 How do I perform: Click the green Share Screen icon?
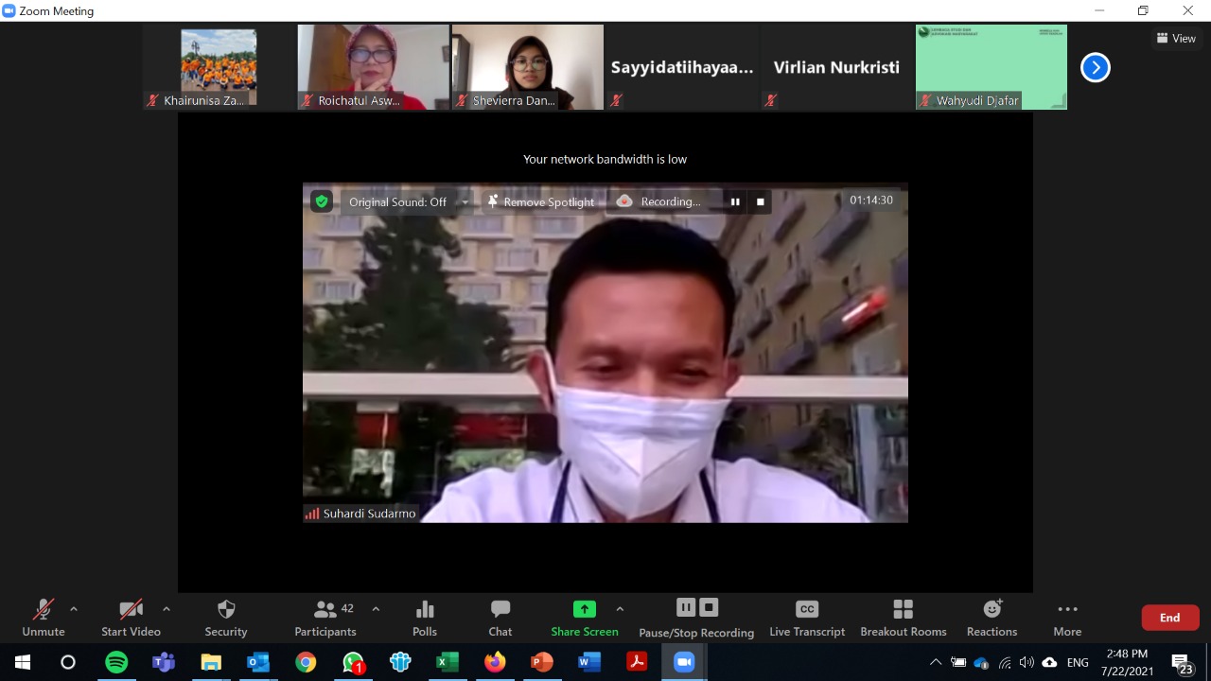585,609
